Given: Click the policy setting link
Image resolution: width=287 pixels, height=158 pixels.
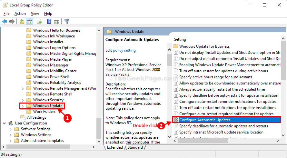Looking at the screenshot, I should tap(124, 50).
